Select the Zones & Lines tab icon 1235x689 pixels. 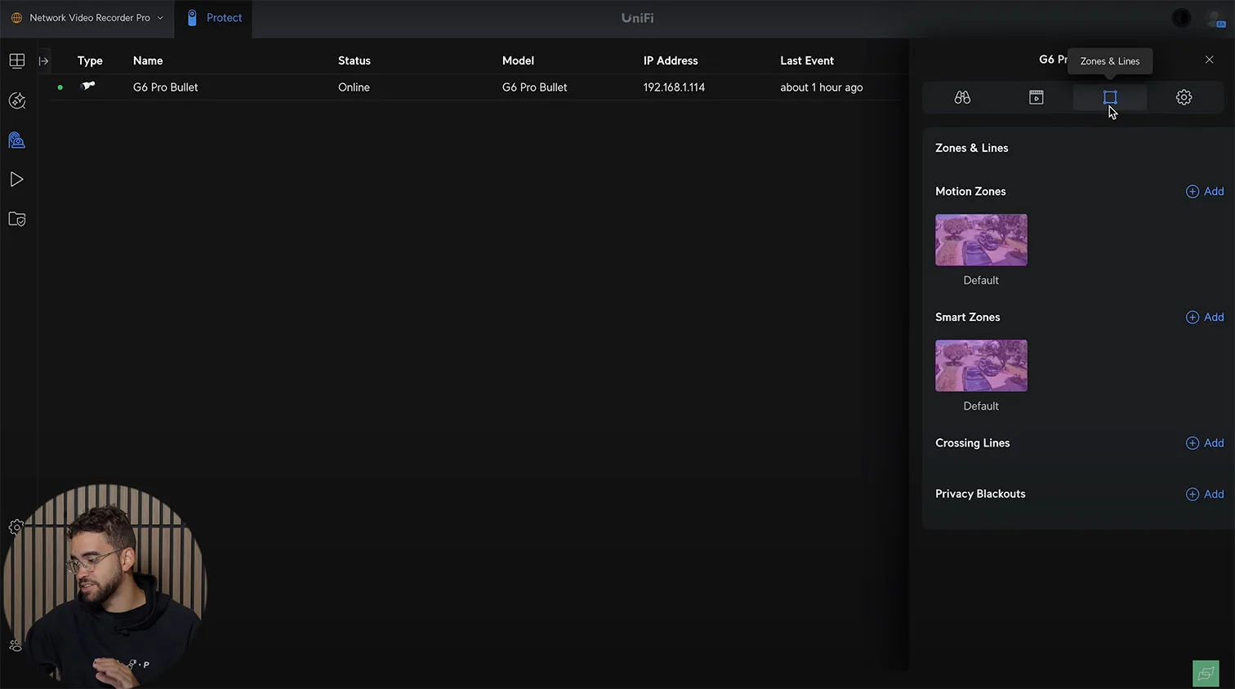[1109, 97]
